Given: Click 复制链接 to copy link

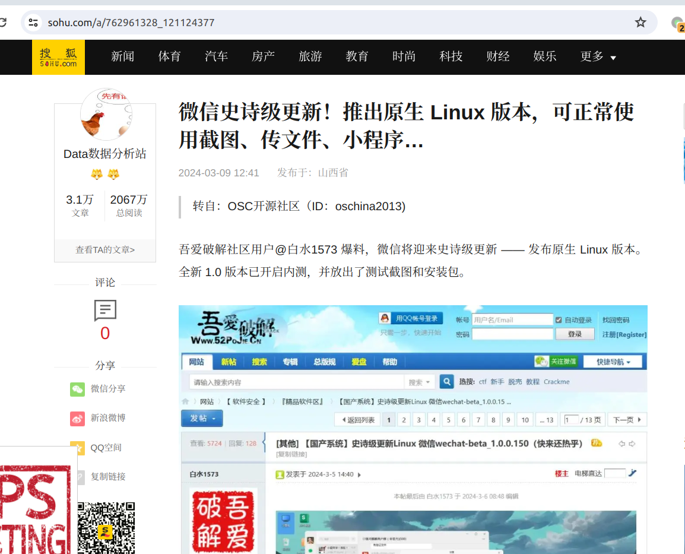Looking at the screenshot, I should pos(107,477).
